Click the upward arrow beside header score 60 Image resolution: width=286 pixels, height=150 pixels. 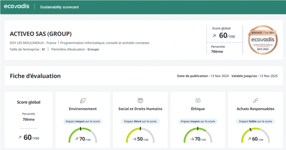coord(214,36)
